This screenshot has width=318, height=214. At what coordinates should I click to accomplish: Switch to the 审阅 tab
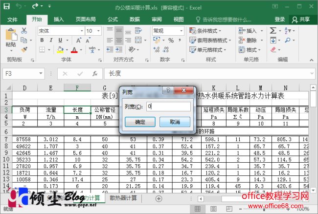(x=157, y=20)
